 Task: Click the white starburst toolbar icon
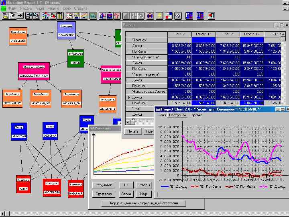(69, 16)
